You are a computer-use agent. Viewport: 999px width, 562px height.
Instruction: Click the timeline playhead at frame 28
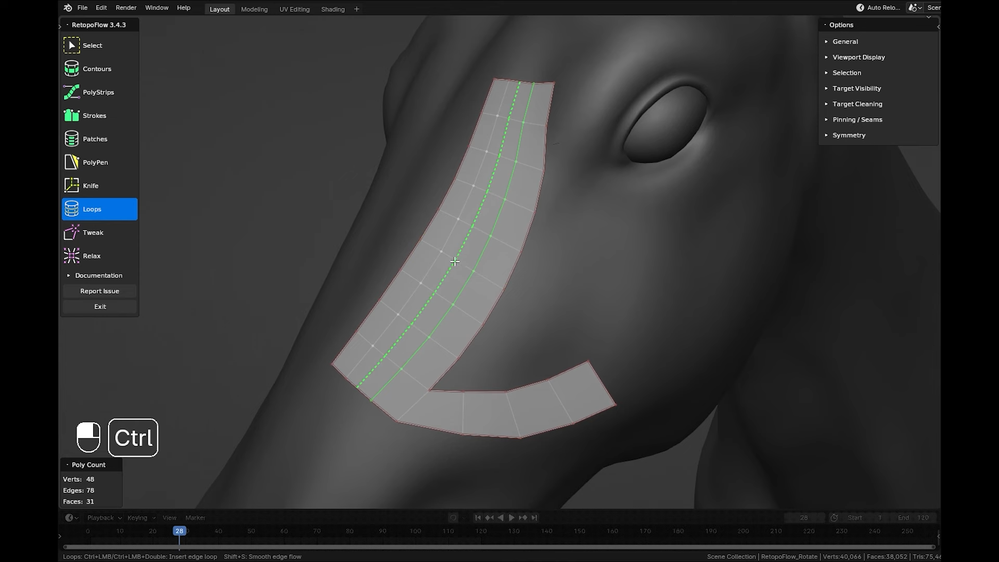pyautogui.click(x=180, y=531)
